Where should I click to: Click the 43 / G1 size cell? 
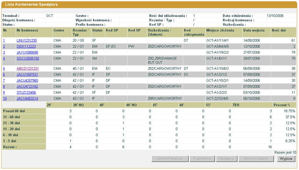point(81,99)
